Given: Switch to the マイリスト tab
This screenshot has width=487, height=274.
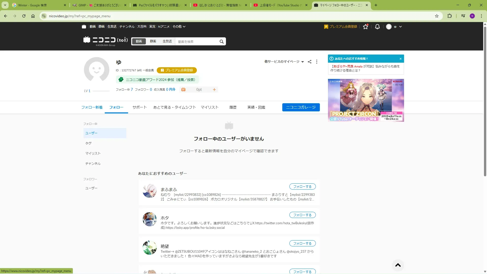Looking at the screenshot, I should [x=210, y=107].
